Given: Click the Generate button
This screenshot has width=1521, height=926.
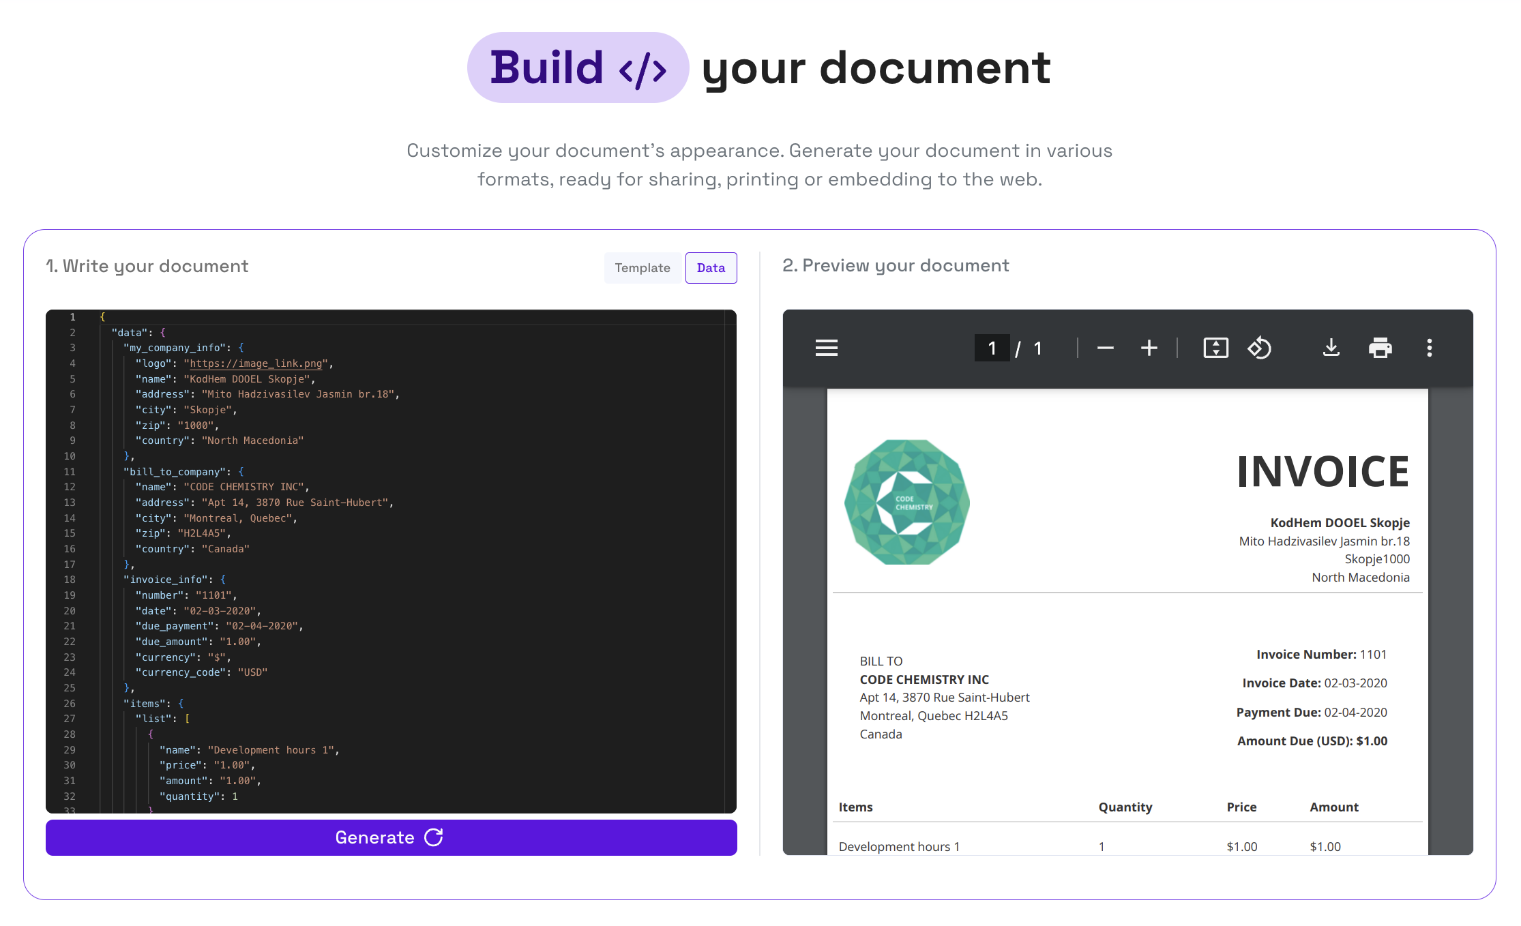Looking at the screenshot, I should [x=391, y=837].
